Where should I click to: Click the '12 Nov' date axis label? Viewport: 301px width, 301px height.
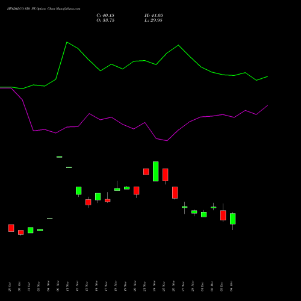pyautogui.click(x=77, y=287)
